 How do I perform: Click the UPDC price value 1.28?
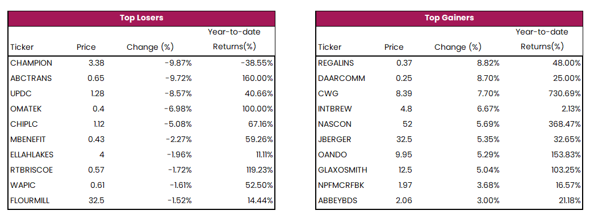(x=95, y=93)
